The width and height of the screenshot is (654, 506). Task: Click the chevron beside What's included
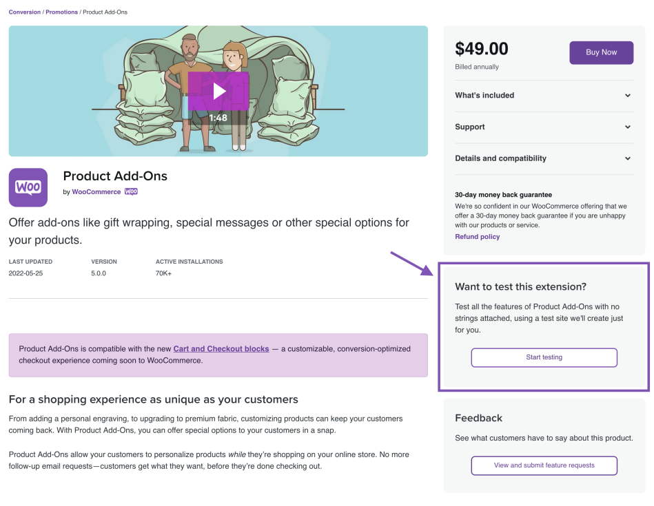click(628, 96)
